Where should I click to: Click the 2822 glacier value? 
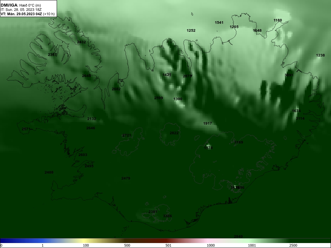[x=174, y=133]
